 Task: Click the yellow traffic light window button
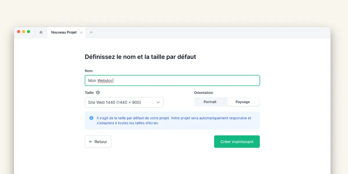(x=23, y=31)
